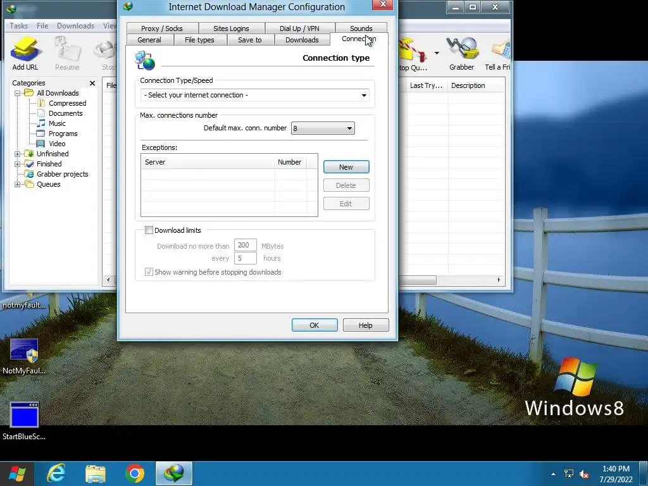Image resolution: width=648 pixels, height=486 pixels.
Task: Open the Downloads menu in main window
Action: coord(76,25)
